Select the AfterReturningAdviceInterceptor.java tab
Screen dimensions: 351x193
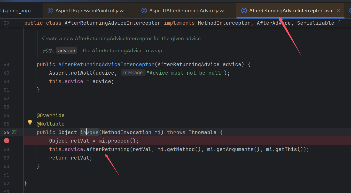point(291,11)
